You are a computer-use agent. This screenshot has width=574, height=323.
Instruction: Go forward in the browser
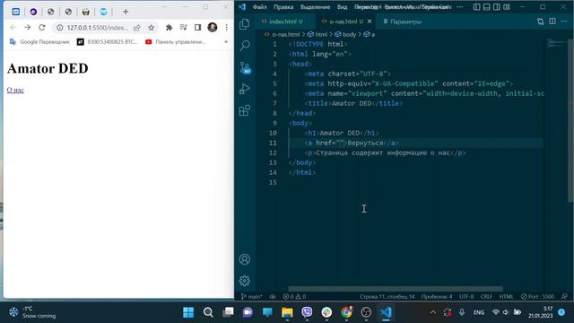point(28,28)
